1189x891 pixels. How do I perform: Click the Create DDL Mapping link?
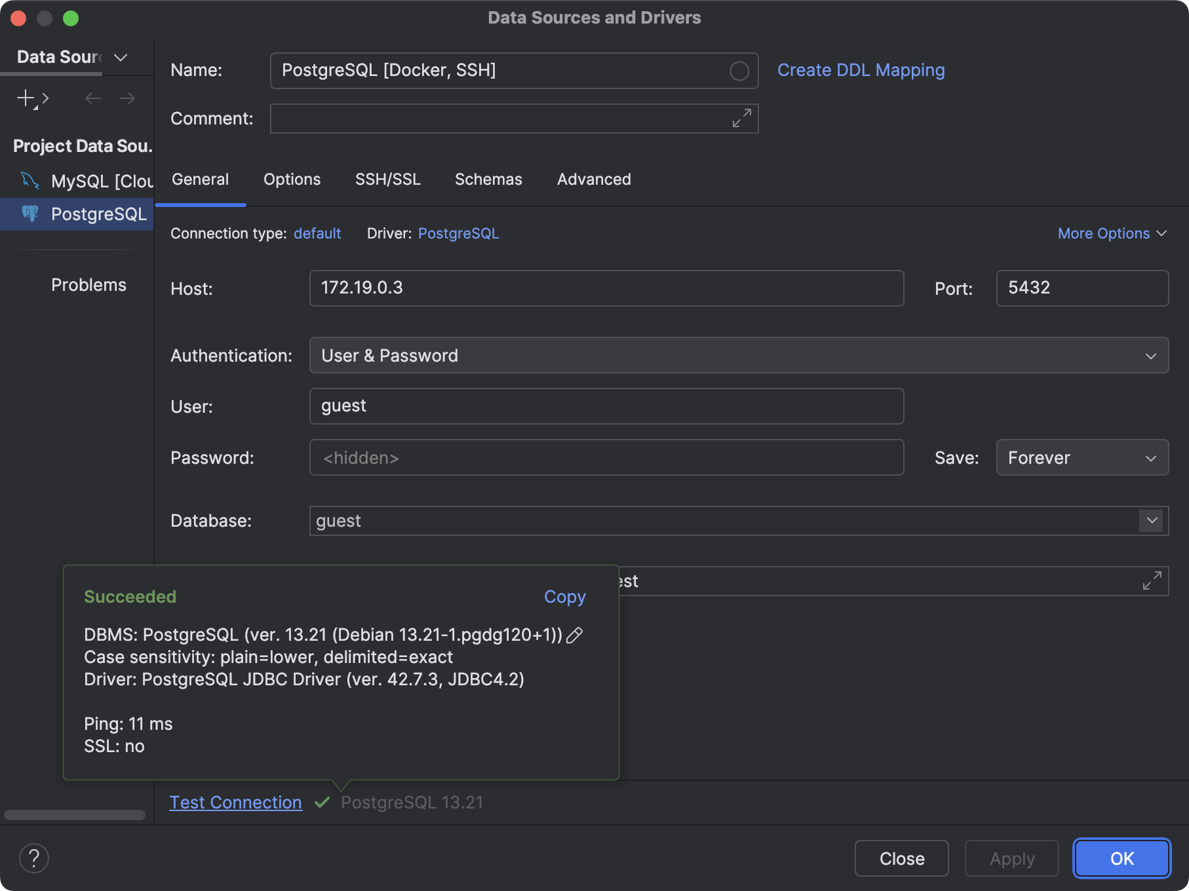861,70
